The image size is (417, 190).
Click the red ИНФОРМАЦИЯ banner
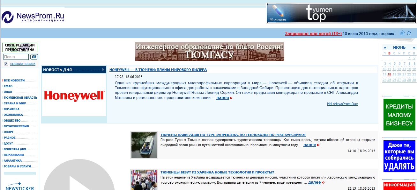[x=399, y=186]
